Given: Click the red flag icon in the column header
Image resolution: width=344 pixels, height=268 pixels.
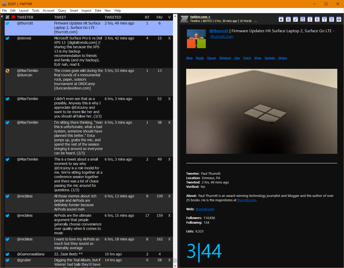Looking at the screenshot, I should coord(13,17).
